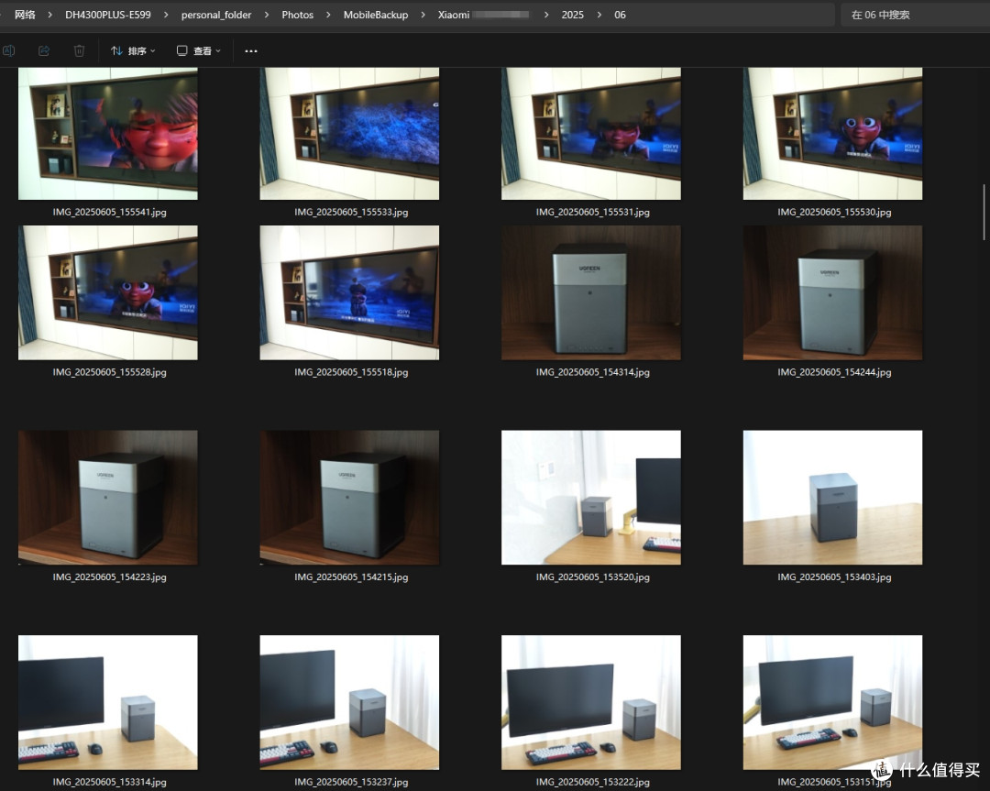The image size is (990, 791).
Task: Open the three-dot more options menu
Action: pos(250,50)
